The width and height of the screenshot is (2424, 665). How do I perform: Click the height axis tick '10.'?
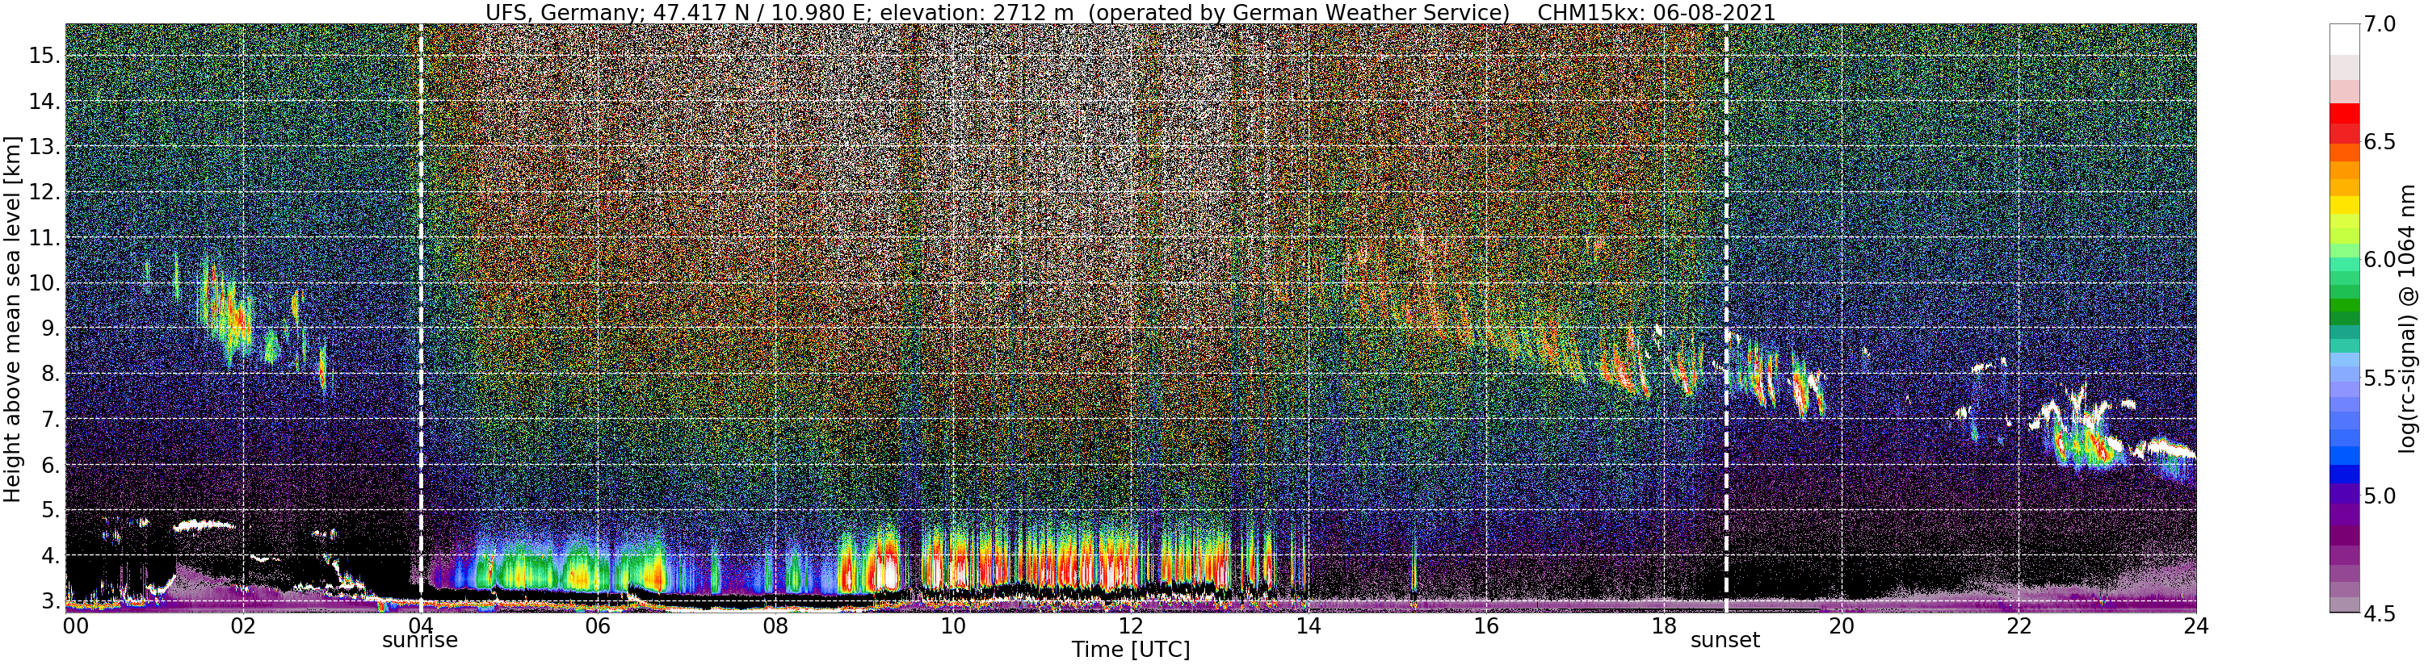(x=44, y=283)
